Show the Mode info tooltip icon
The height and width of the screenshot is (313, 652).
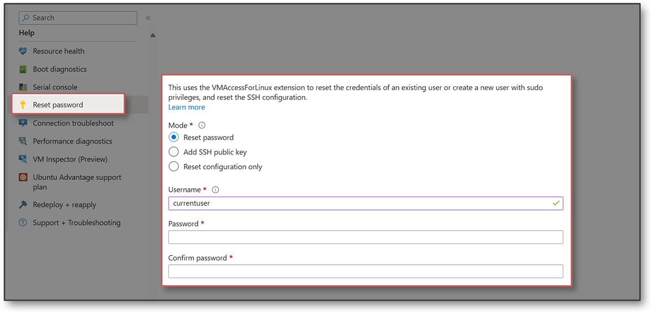pyautogui.click(x=202, y=125)
